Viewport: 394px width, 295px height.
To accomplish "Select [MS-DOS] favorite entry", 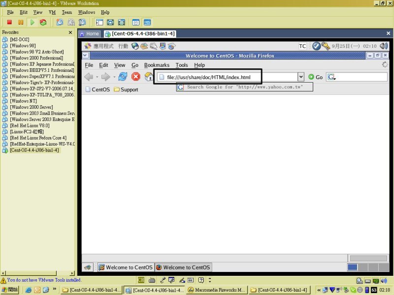I will (x=19, y=39).
